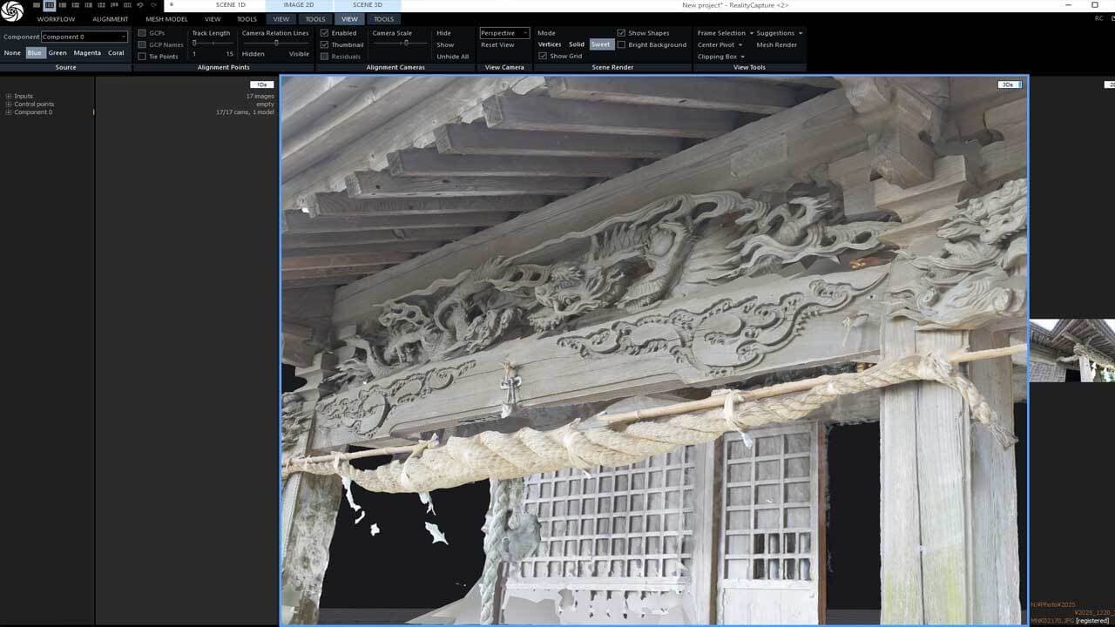Screen dimensions: 1115x627
Task: Select the first single-pane layout icon
Action: click(x=37, y=5)
